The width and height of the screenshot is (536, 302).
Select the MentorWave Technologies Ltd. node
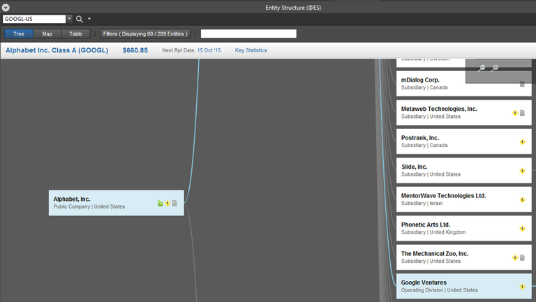coord(464,199)
